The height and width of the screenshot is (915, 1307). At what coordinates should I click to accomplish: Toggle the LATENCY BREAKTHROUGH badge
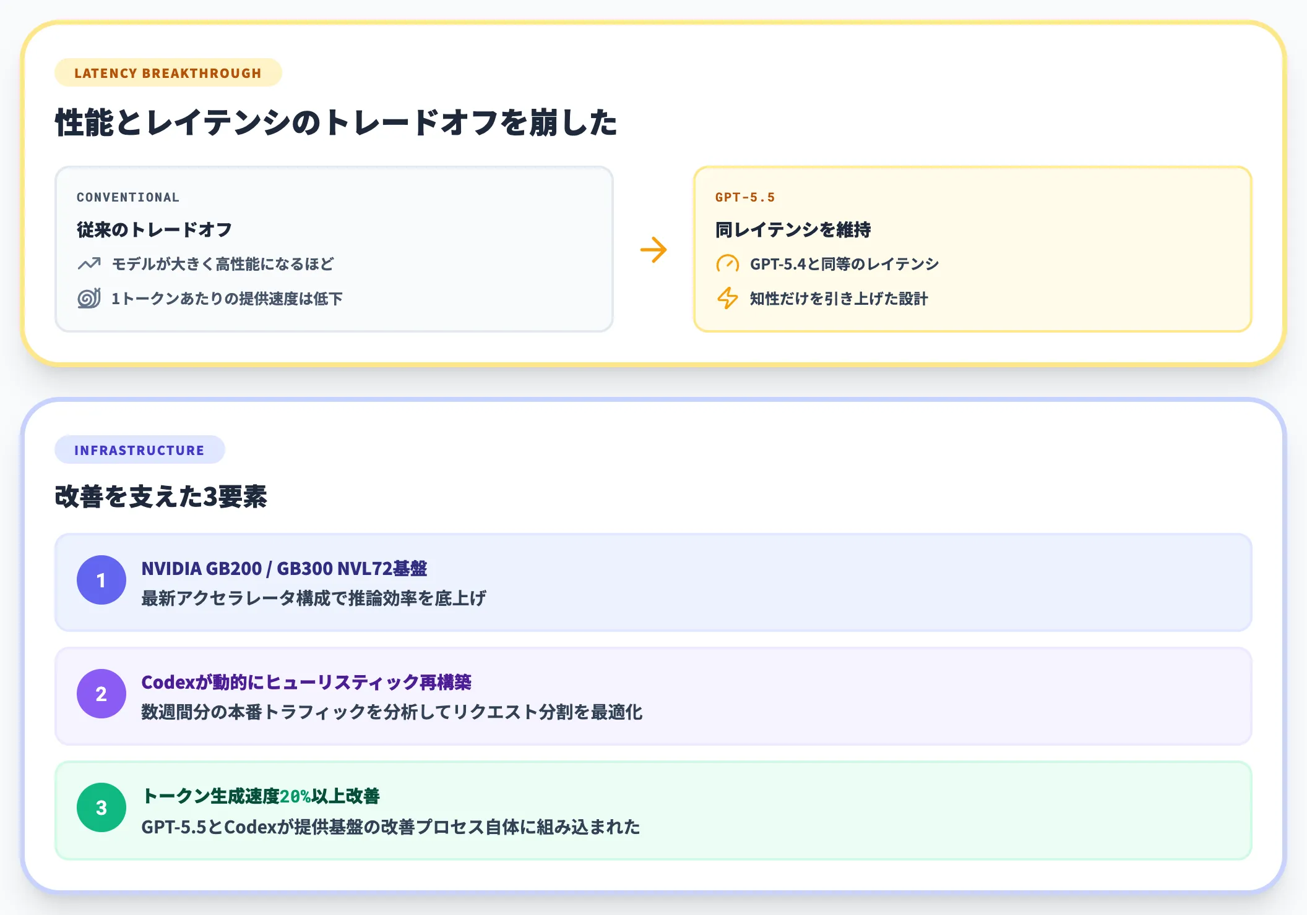(168, 72)
